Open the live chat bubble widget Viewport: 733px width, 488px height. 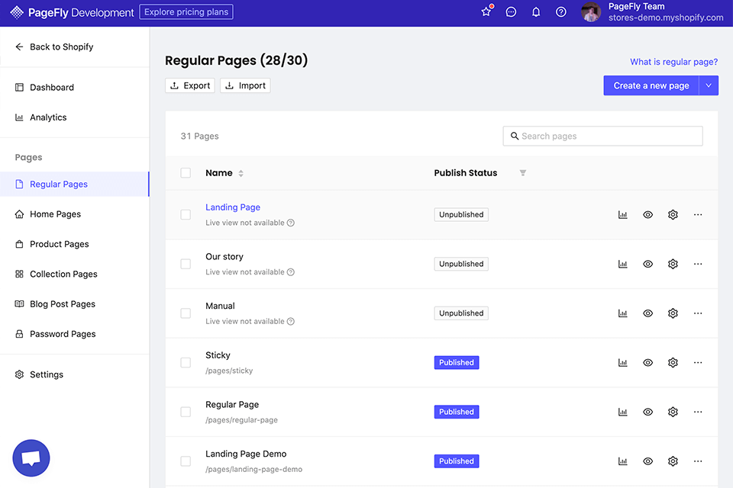(31, 458)
